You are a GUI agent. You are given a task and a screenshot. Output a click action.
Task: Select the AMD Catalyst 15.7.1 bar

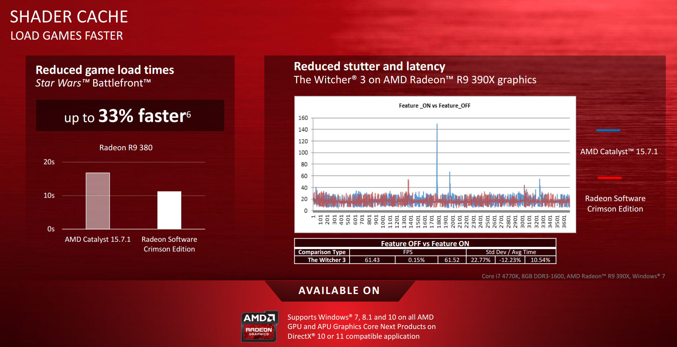point(98,201)
